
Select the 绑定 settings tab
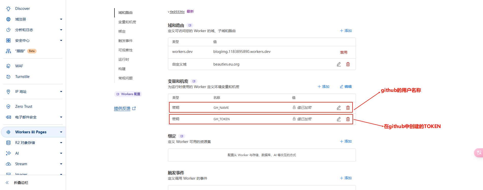click(122, 31)
